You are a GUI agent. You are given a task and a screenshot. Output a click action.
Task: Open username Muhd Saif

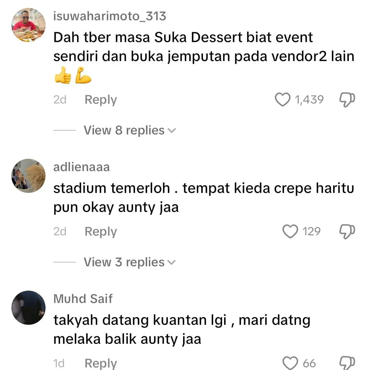pos(83,299)
